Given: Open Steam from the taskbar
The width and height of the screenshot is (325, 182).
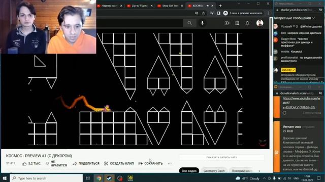Looking at the screenshot, I should (x=109, y=178).
